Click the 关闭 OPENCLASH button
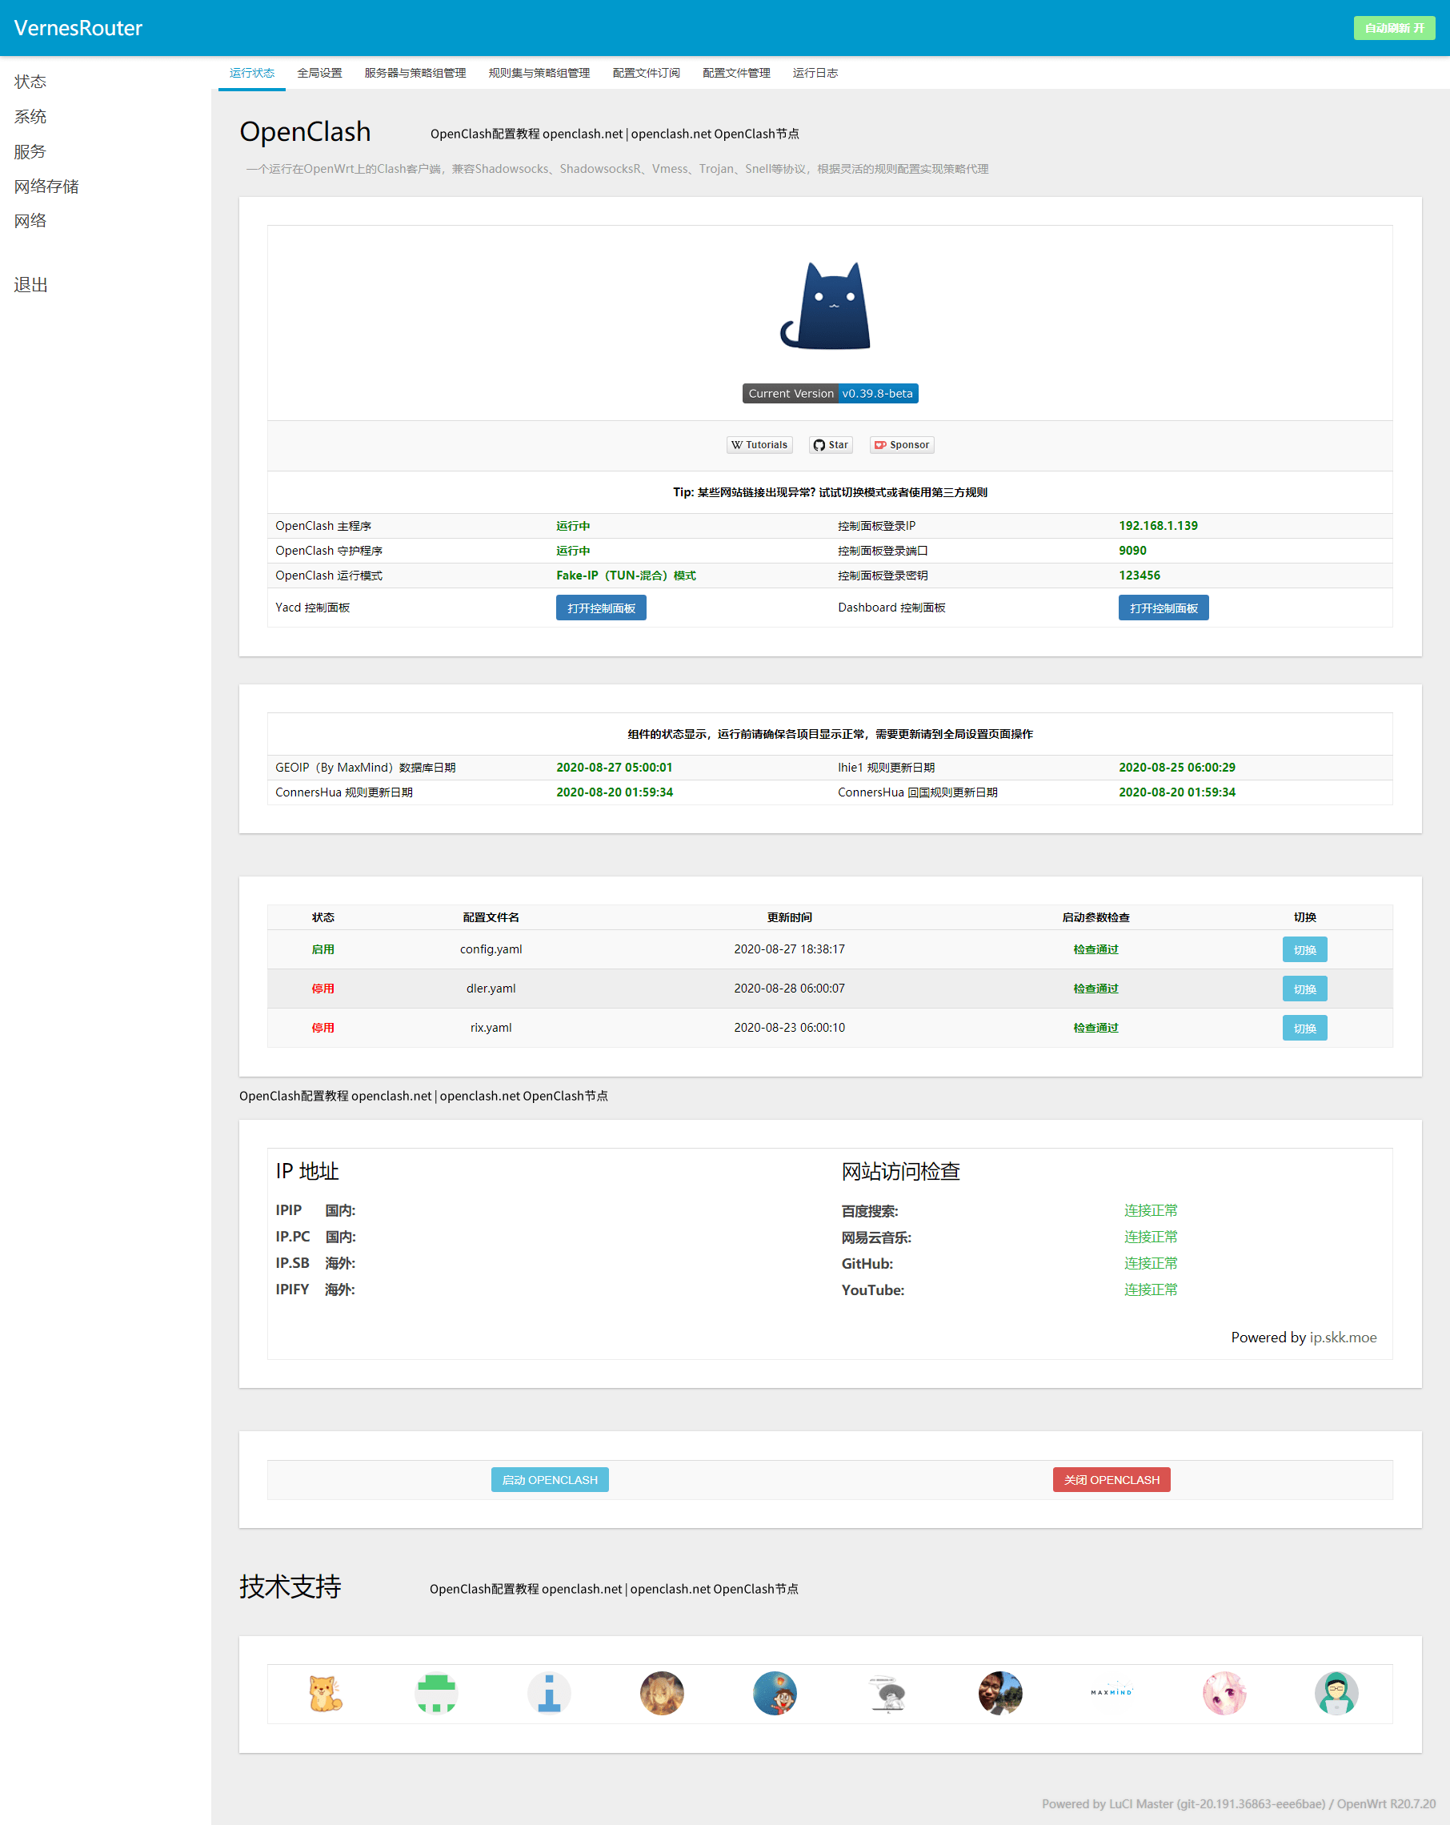1450x1825 pixels. (x=1112, y=1480)
